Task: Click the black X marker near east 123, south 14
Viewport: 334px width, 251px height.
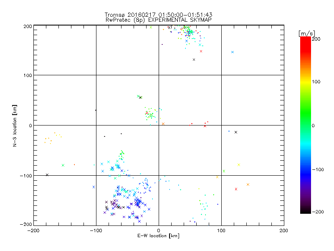Action: (236, 132)
